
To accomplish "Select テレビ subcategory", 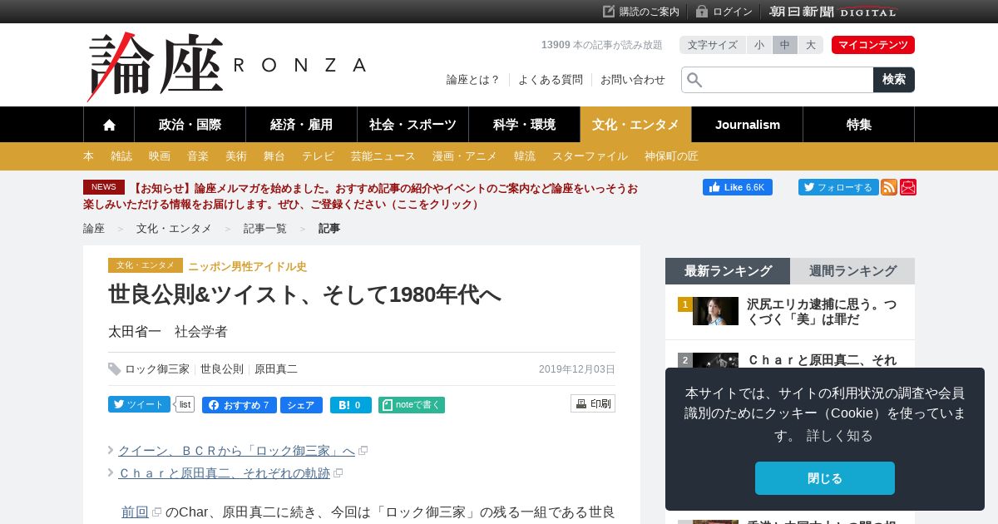I will (x=318, y=156).
